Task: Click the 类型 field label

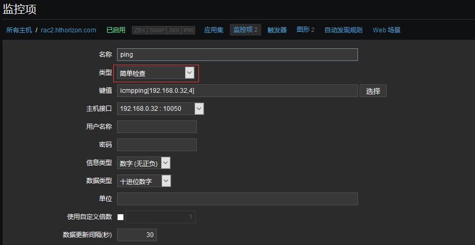Action: (x=105, y=73)
